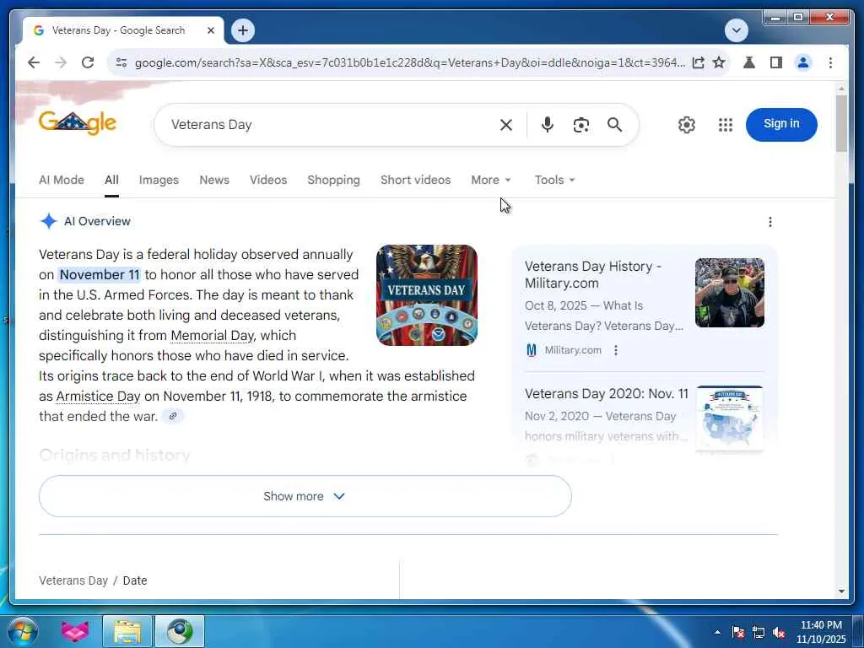Open the Veterans Day eagle image

(x=426, y=295)
